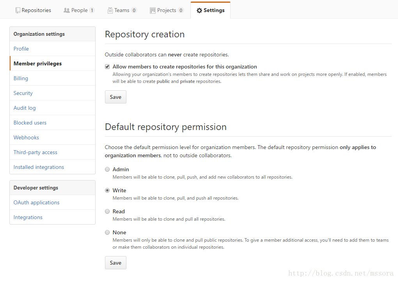Navigate to the Webhooks settings
The image size is (398, 281).
tap(26, 137)
